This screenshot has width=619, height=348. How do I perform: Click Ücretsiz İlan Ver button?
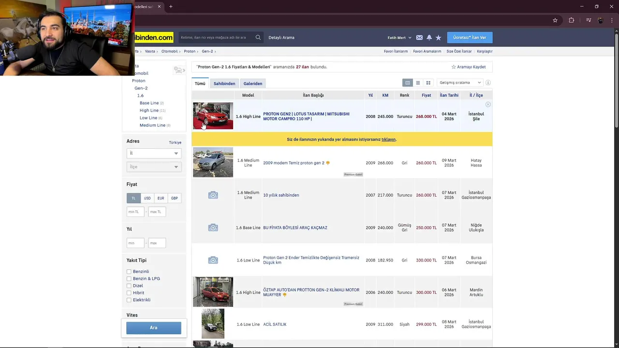click(470, 37)
